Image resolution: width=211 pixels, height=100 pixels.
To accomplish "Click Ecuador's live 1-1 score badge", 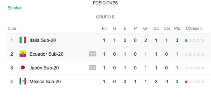I will click(x=93, y=54).
